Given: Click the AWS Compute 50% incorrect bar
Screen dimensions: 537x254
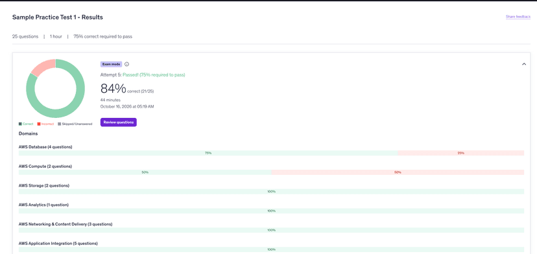Looking at the screenshot, I should [398, 172].
